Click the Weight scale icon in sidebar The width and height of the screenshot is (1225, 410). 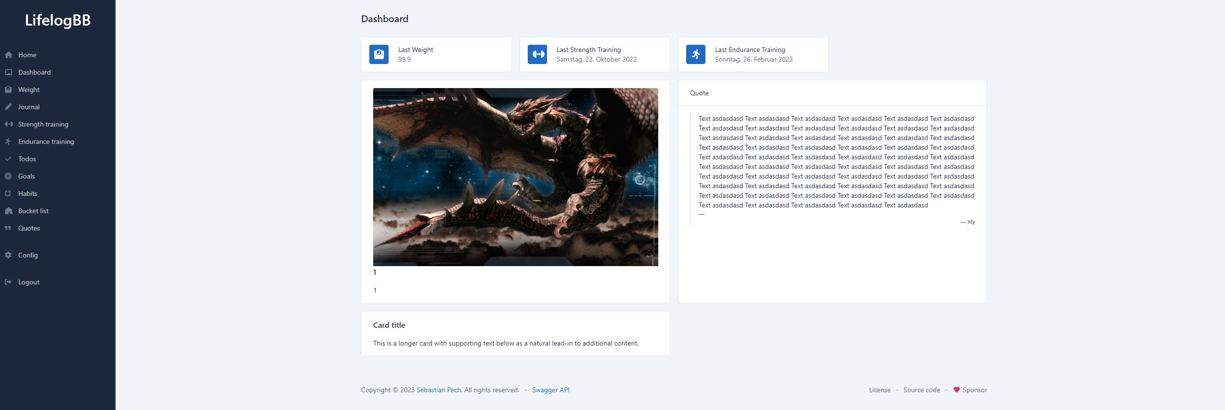8,90
